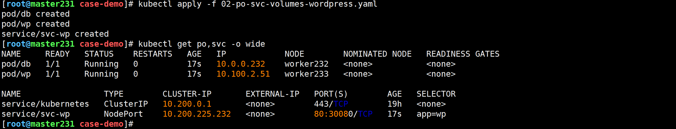The width and height of the screenshot is (676, 129).
Task: Click the pod/db name in pod table
Action: (16, 64)
